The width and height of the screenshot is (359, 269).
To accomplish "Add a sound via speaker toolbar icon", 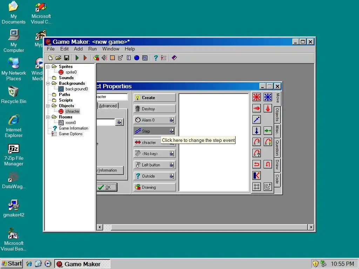I will 104,58.
